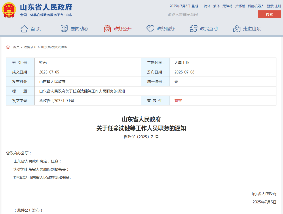Viewport: 283px width, 214px height.
Task: Click breadcrumb link 政务公开
Action: pos(30,47)
